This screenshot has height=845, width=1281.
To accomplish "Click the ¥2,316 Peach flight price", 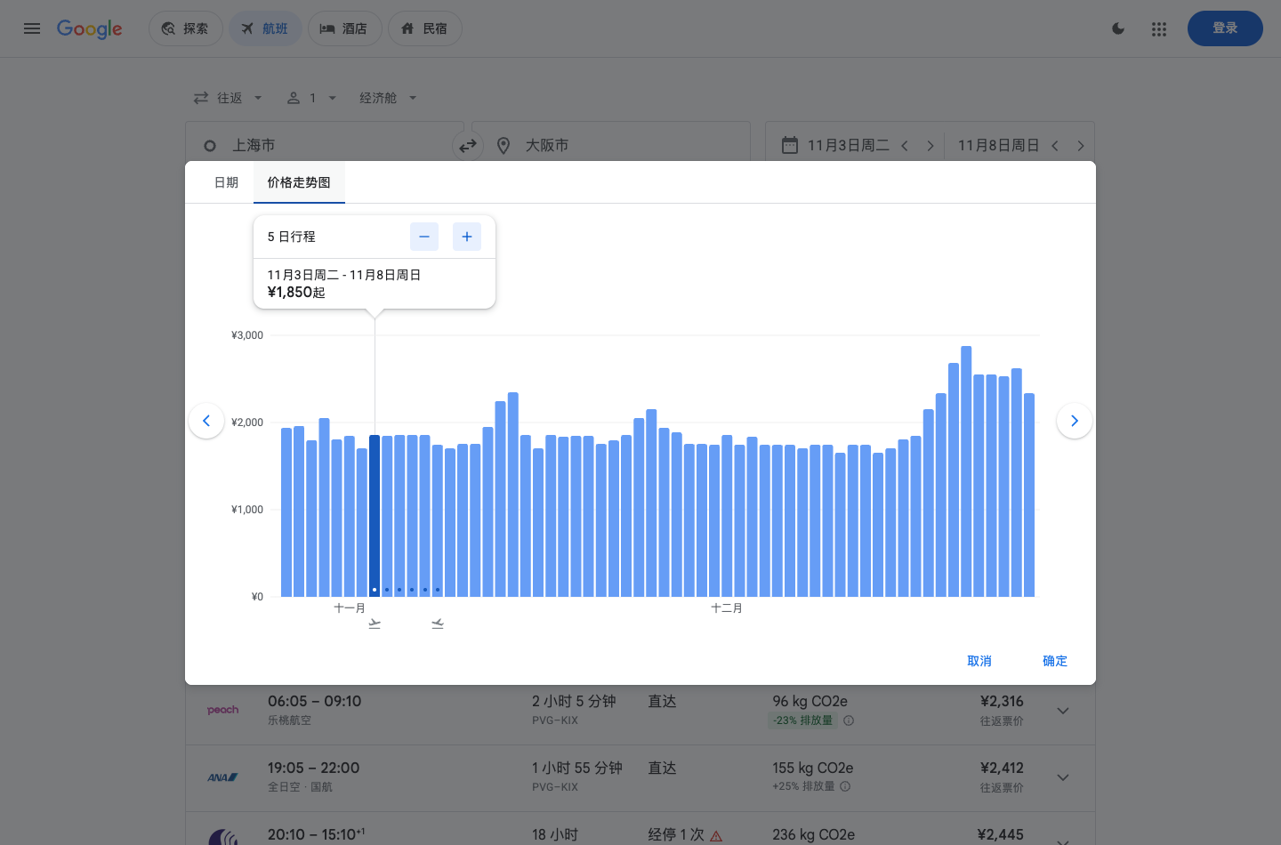I will pos(1002,701).
